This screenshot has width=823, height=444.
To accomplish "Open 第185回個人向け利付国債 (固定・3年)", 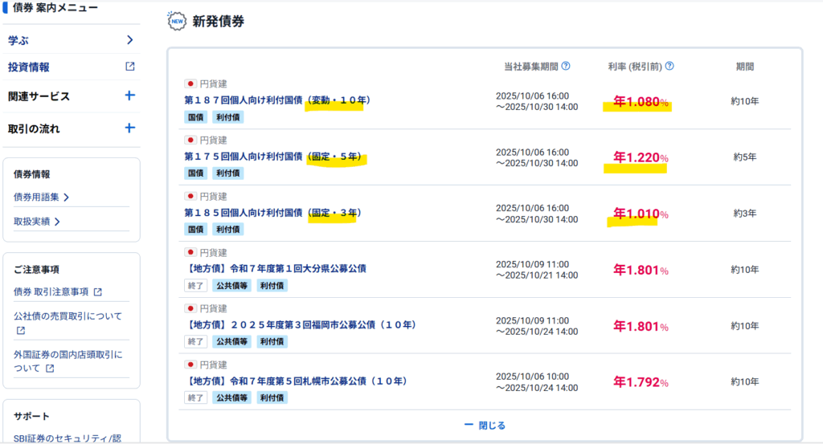I will click(x=272, y=213).
